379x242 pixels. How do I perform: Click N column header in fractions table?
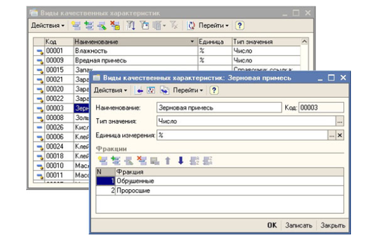(105, 172)
